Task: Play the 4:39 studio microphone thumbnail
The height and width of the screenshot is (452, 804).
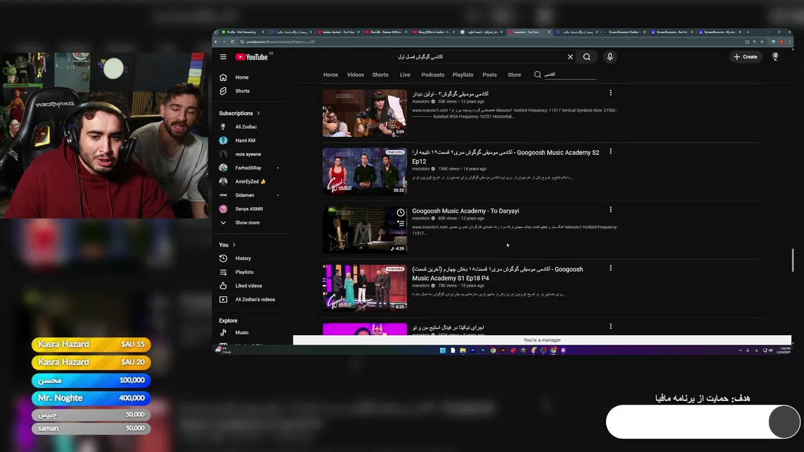Action: tap(365, 230)
